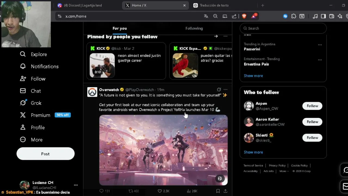Open Terms of Service link
The height and width of the screenshot is (196, 348).
pos(253,166)
